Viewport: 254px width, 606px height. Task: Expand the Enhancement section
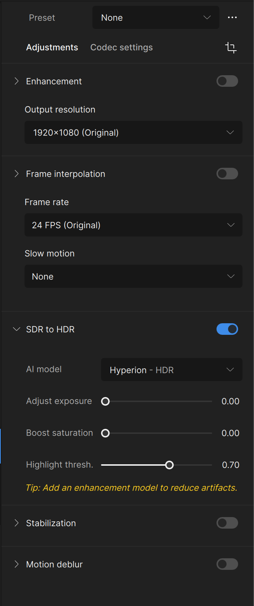tap(16, 81)
